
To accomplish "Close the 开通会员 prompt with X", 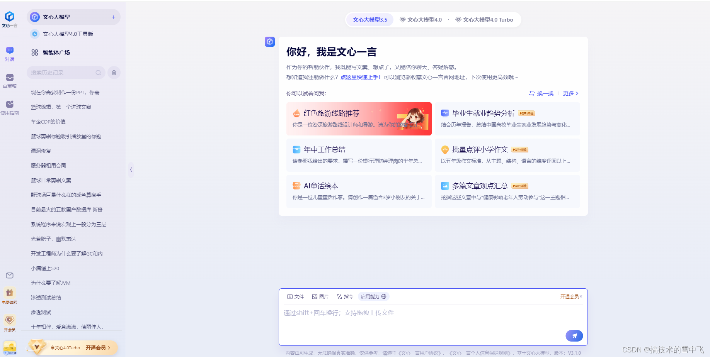I will 581,296.
